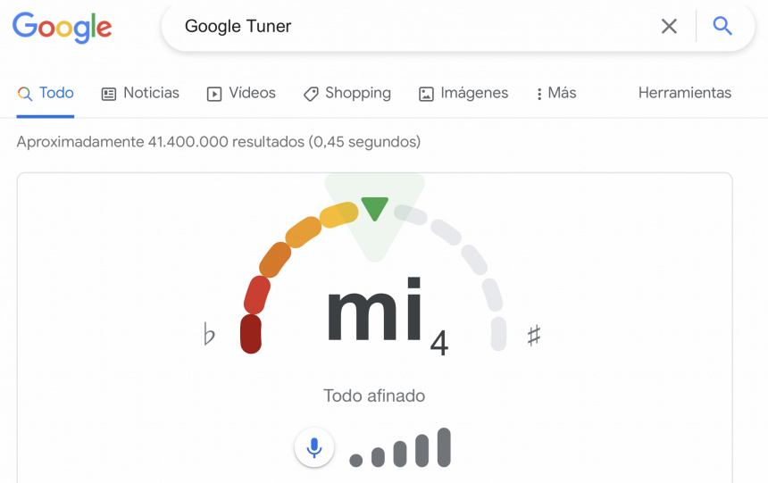This screenshot has width=768, height=483.
Task: Click the flat symbol beside the gauge
Action: pyautogui.click(x=209, y=334)
